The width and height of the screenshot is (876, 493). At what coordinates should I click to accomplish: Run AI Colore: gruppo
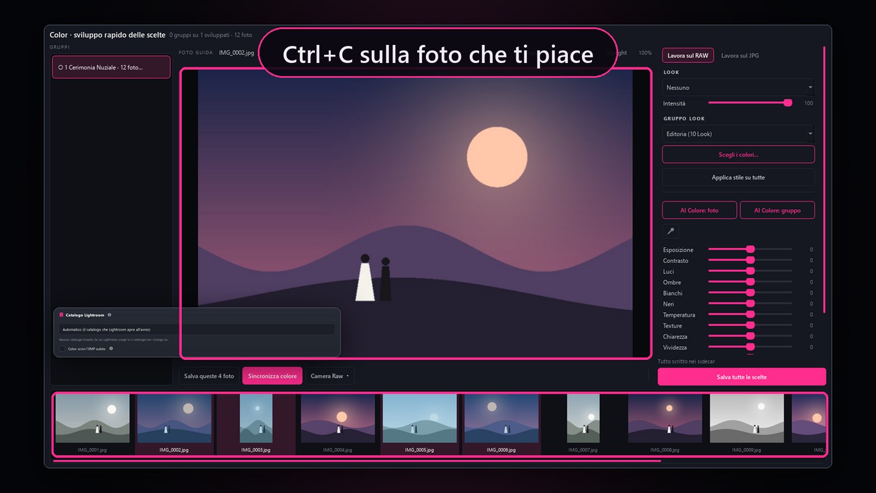(x=777, y=210)
